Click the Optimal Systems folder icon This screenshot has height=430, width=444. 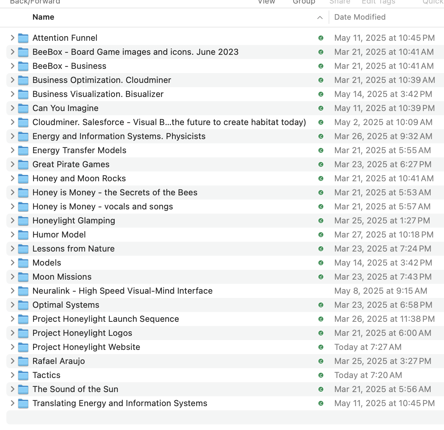coord(23,305)
